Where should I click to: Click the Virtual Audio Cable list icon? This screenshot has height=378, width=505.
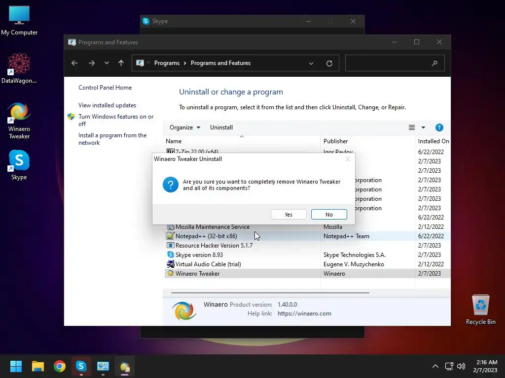click(x=170, y=264)
